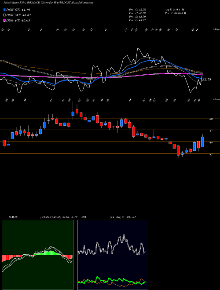Click the lowest red candlestick near the 41 level

point(178,150)
